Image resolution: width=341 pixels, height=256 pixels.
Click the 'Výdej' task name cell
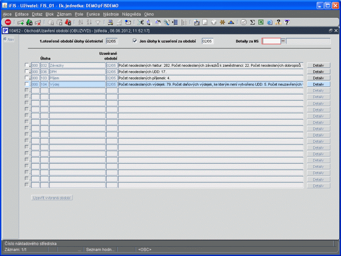(77, 84)
